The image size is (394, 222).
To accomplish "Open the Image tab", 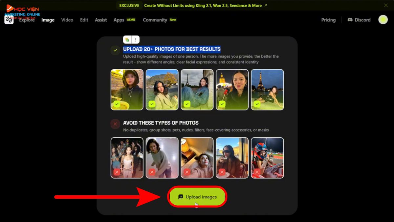I will tap(48, 20).
